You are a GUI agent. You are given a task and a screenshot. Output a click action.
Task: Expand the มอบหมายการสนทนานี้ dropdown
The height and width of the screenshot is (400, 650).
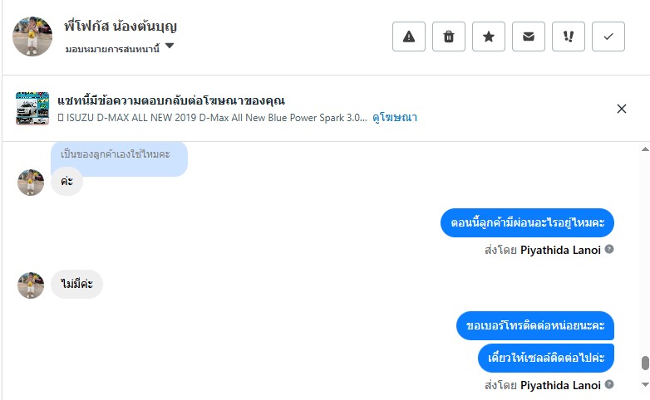[170, 46]
